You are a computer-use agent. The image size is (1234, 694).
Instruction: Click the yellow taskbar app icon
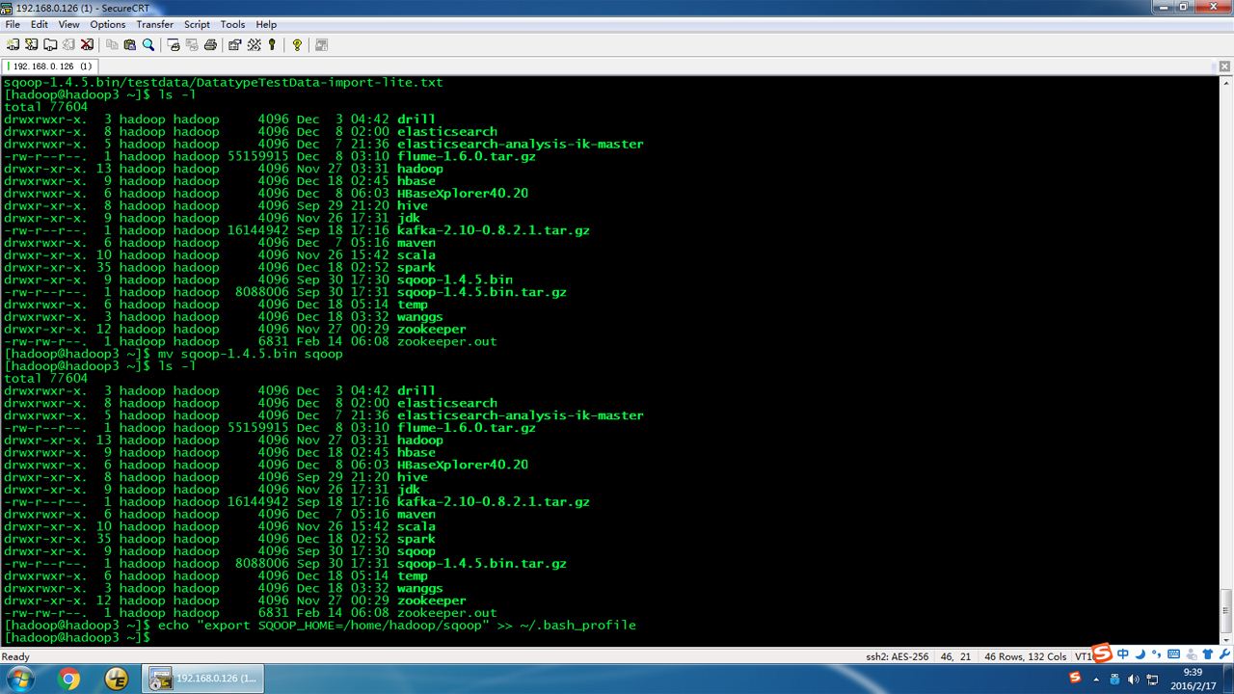click(x=117, y=679)
